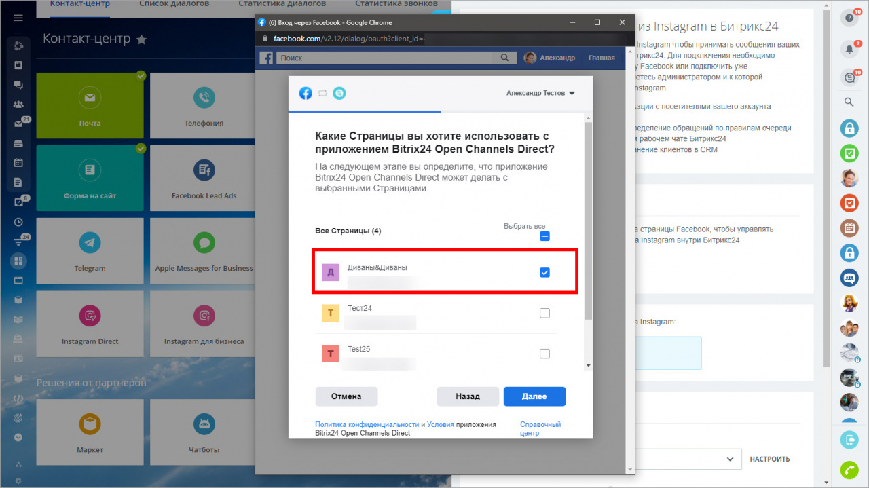Click the Facebook search magnifier button

coord(504,58)
